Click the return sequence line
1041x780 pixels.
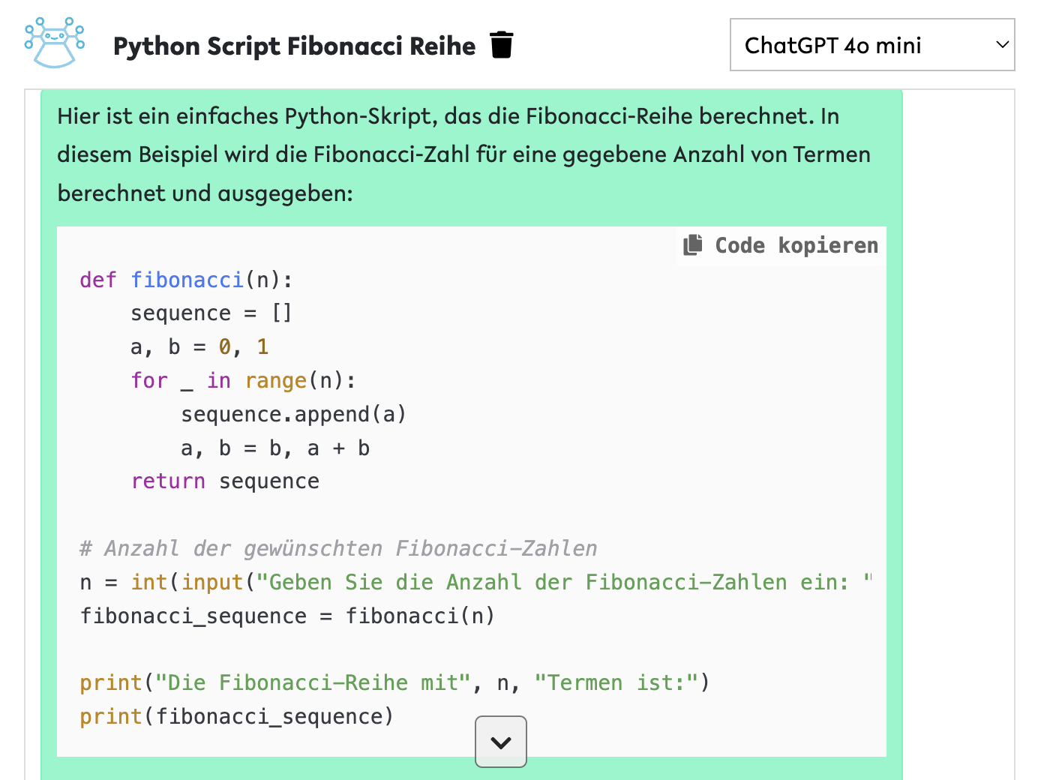[225, 481]
